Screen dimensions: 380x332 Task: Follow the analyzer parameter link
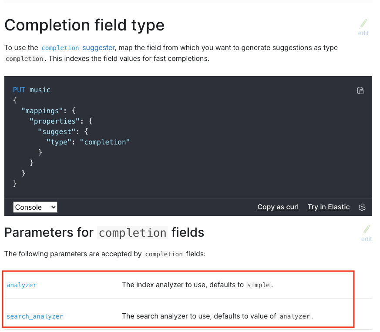[21, 285]
